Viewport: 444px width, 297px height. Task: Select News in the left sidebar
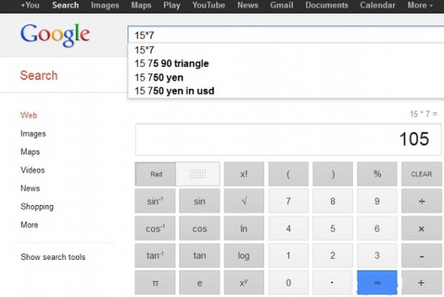(x=30, y=188)
